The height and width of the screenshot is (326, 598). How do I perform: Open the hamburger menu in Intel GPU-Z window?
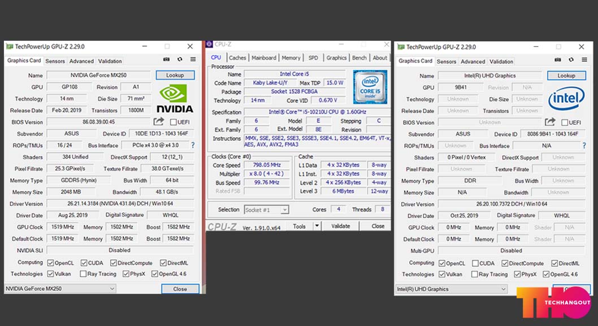point(584,60)
